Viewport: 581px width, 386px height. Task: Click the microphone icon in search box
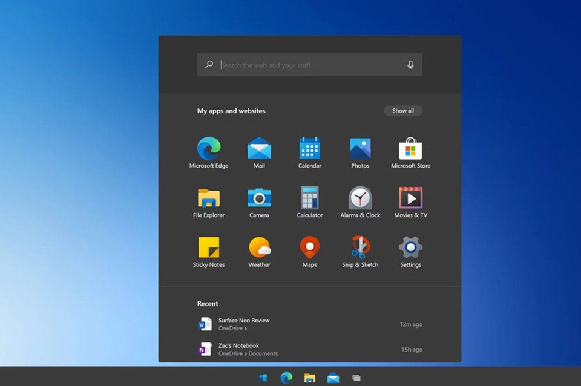[410, 65]
